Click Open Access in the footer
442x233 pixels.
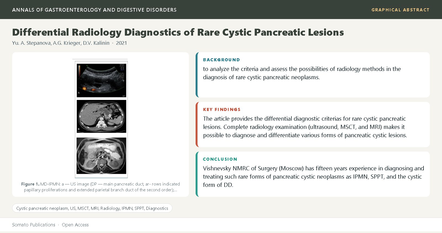click(75, 225)
